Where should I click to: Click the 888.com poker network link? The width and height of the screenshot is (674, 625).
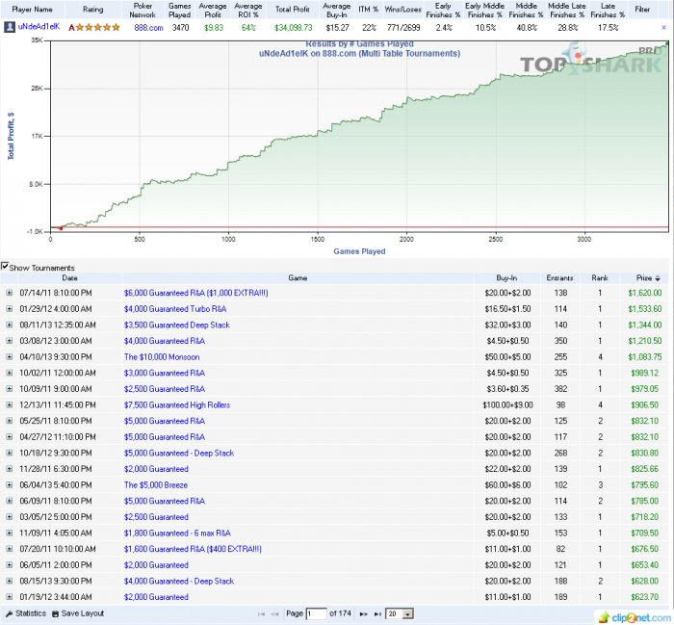pyautogui.click(x=147, y=28)
